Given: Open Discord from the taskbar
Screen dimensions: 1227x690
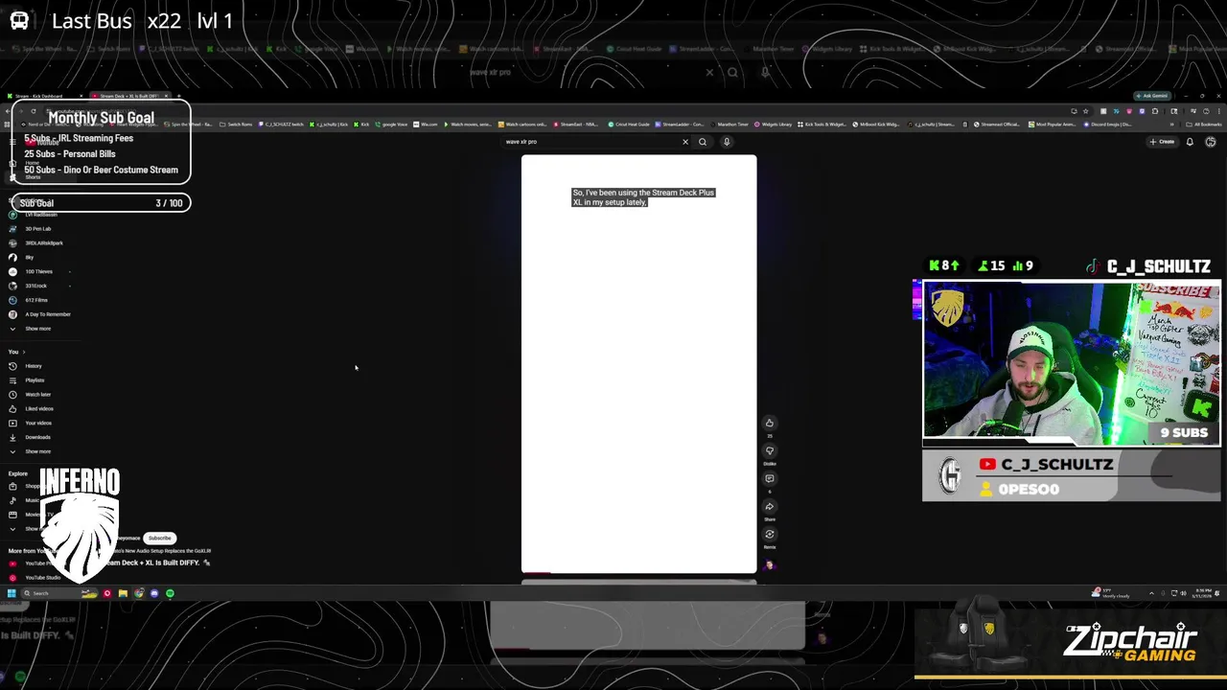Looking at the screenshot, I should (154, 593).
